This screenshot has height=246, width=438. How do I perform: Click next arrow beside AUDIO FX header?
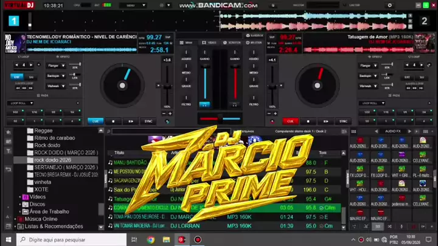409,131
